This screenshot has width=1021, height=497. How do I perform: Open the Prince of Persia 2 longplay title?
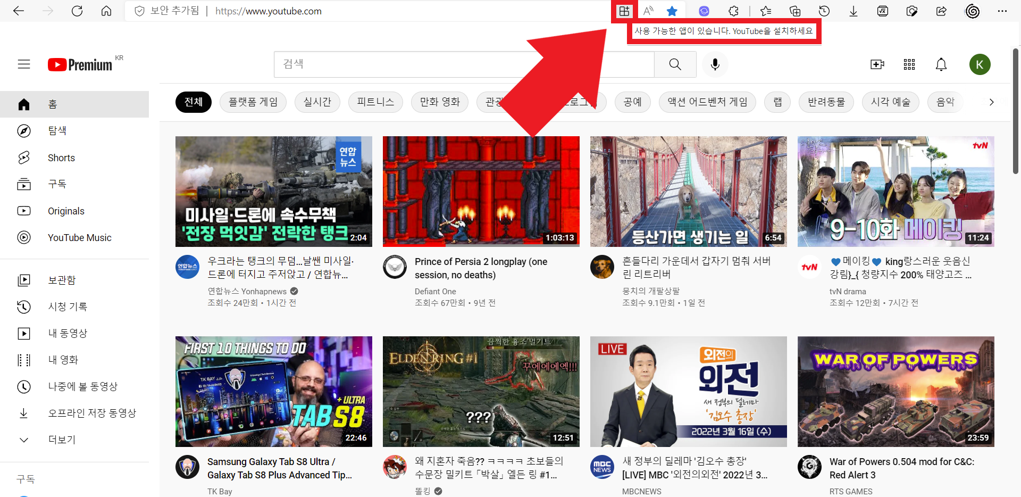[x=481, y=268]
